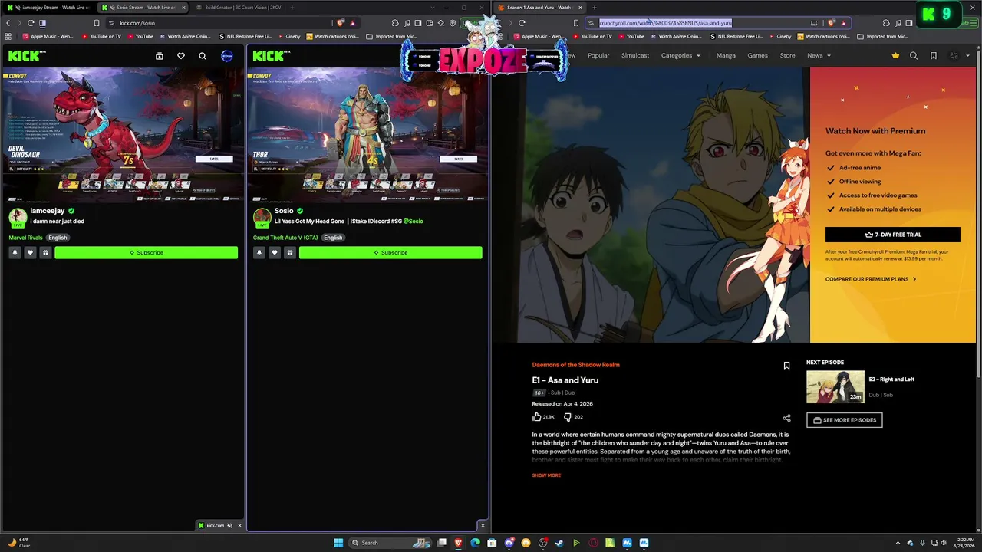Click the Kick logo in the Sosio pane

(272, 55)
